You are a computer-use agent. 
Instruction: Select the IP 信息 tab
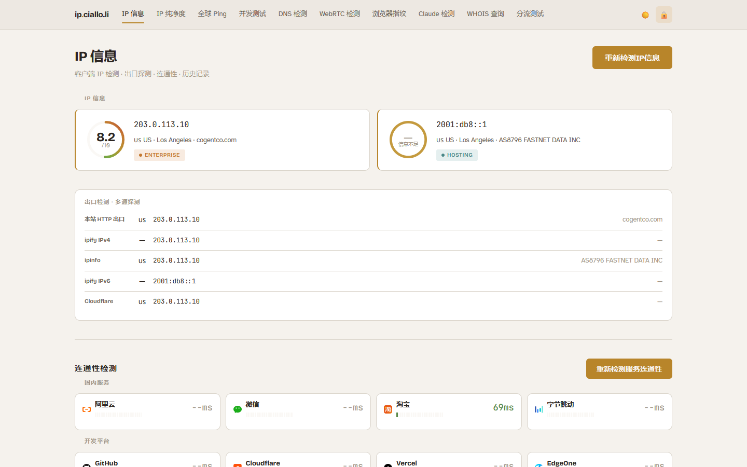pyautogui.click(x=133, y=14)
